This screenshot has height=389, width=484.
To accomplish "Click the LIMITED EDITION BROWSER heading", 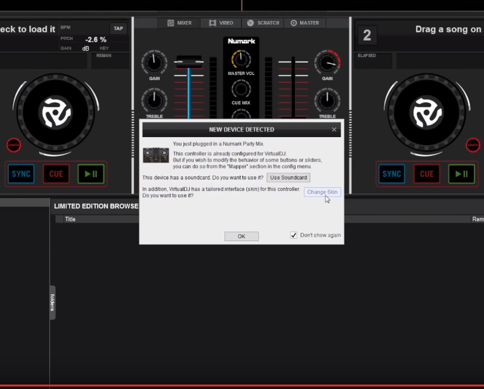I will coord(96,206).
